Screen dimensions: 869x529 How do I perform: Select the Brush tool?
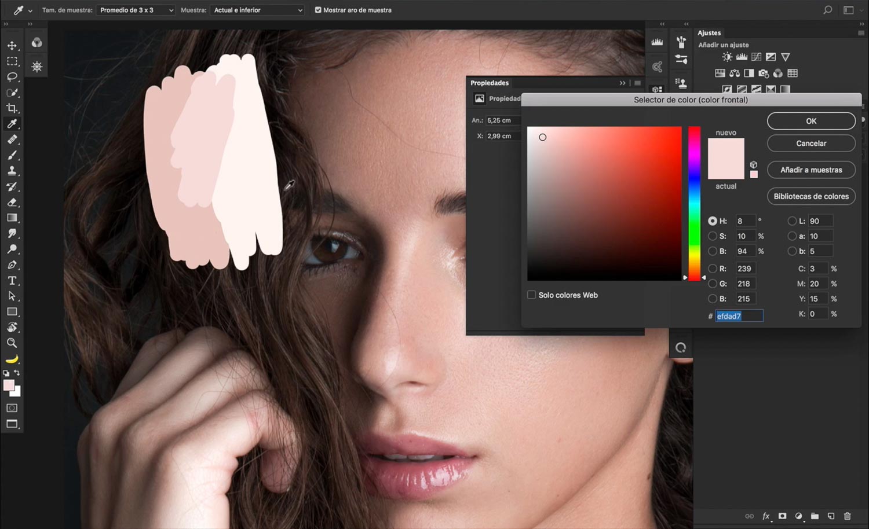(12, 155)
